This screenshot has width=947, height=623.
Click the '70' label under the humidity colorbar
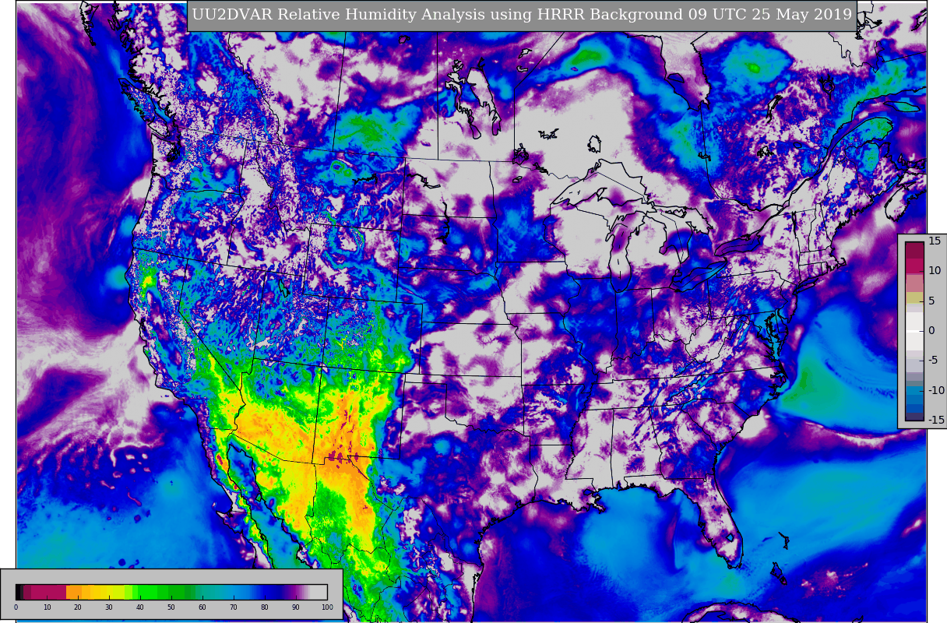233,607
